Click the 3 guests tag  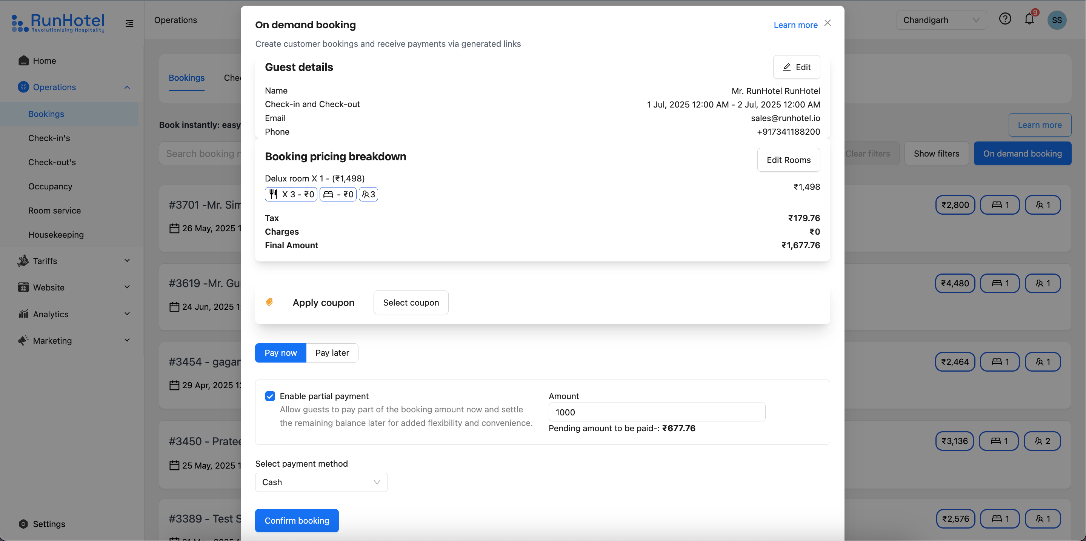(x=368, y=194)
